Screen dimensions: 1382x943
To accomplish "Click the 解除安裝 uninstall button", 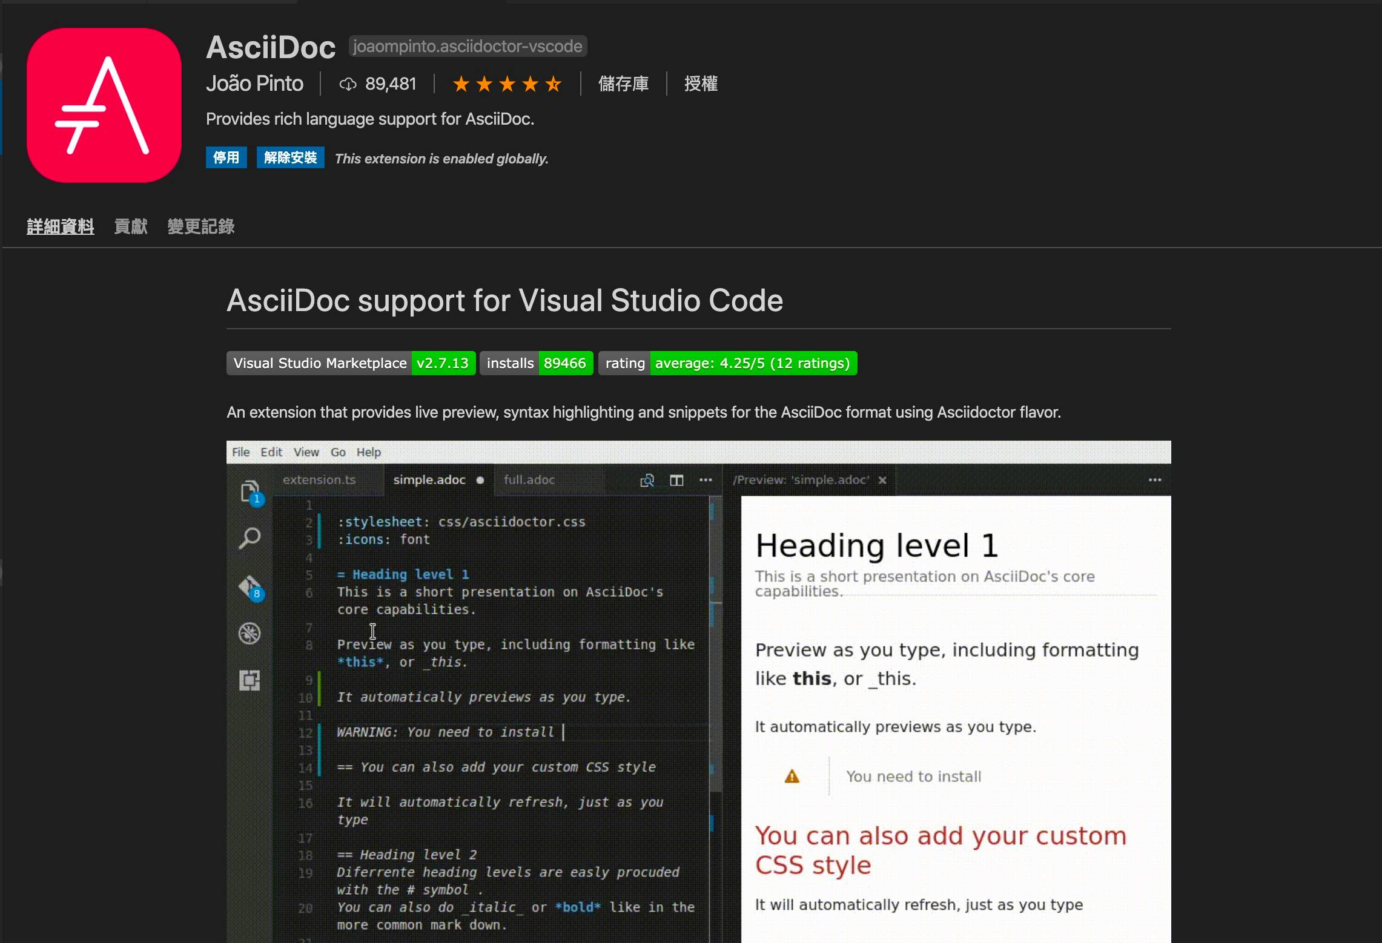I will coord(290,157).
